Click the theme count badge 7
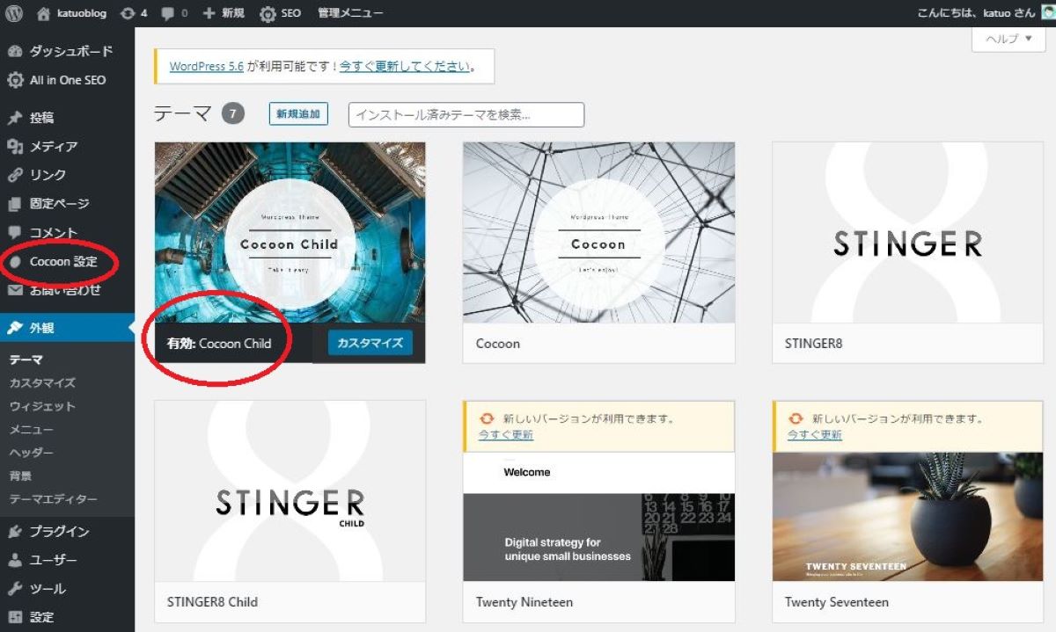 [232, 114]
